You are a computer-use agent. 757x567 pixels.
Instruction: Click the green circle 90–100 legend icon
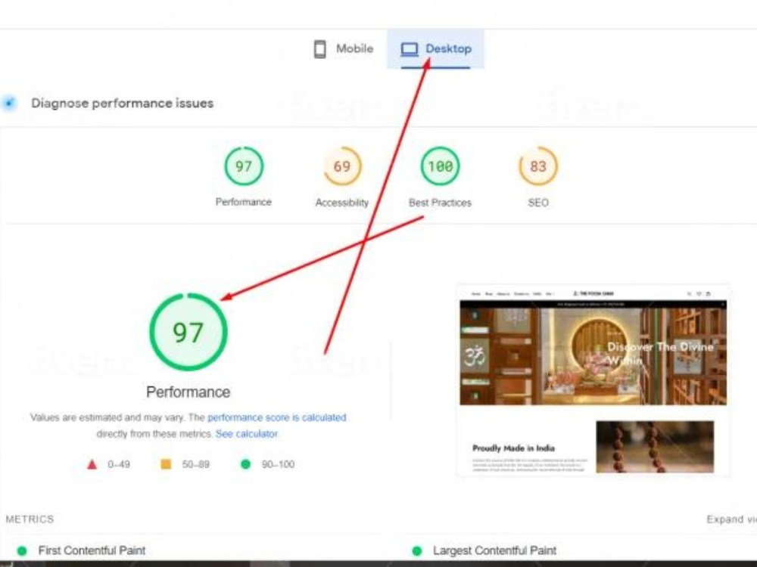[246, 464]
